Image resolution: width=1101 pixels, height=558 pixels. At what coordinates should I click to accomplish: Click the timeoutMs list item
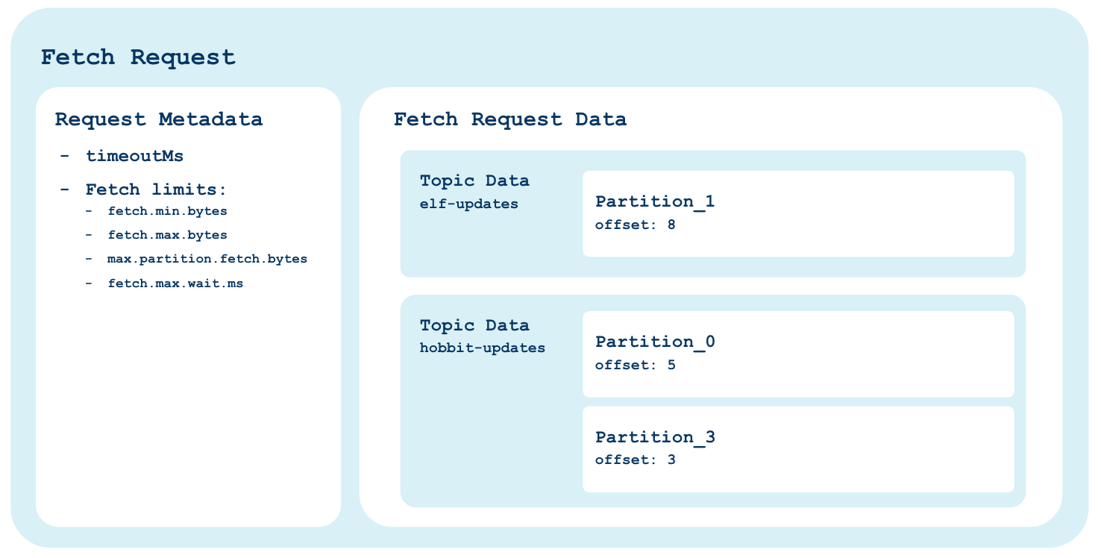(x=134, y=156)
